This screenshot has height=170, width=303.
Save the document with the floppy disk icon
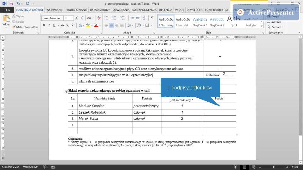[x=11, y=3]
